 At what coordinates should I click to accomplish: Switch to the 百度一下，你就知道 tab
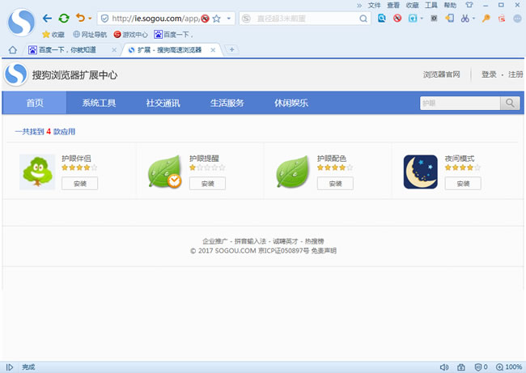67,50
